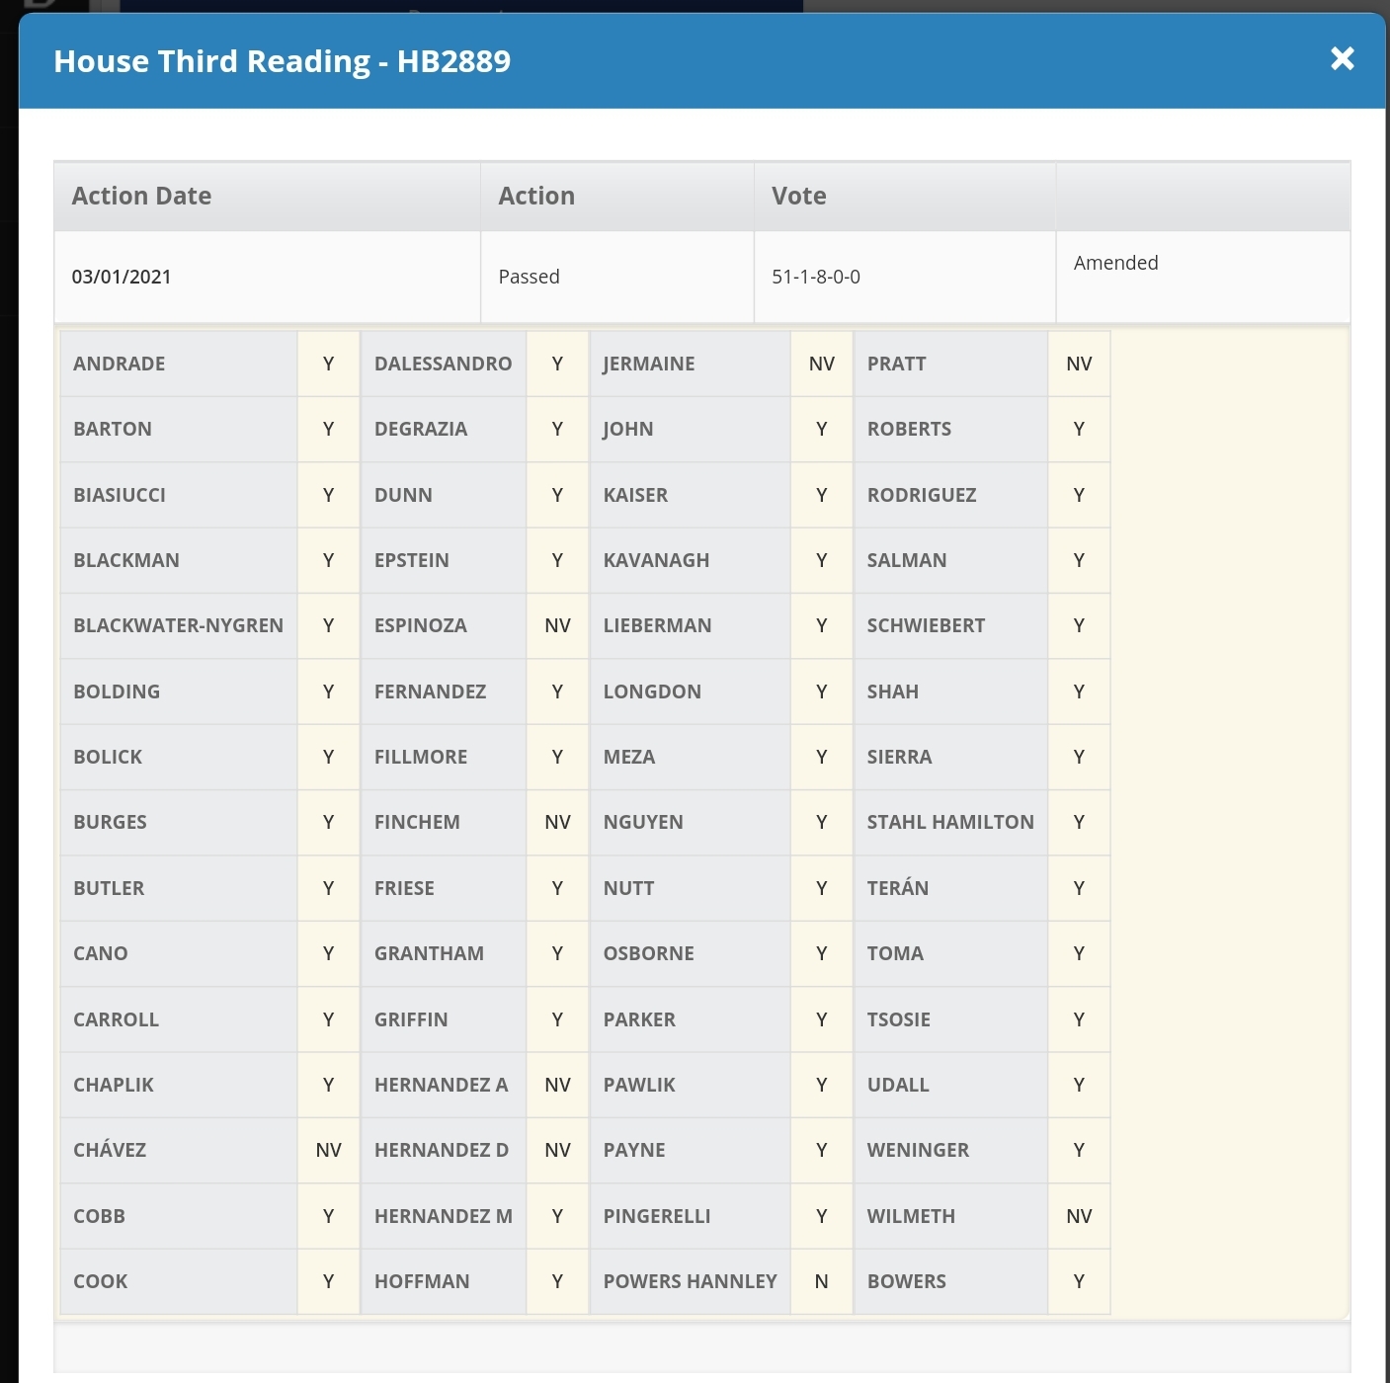
Task: Select the STAHL HAMILTON name cell
Action: (950, 822)
